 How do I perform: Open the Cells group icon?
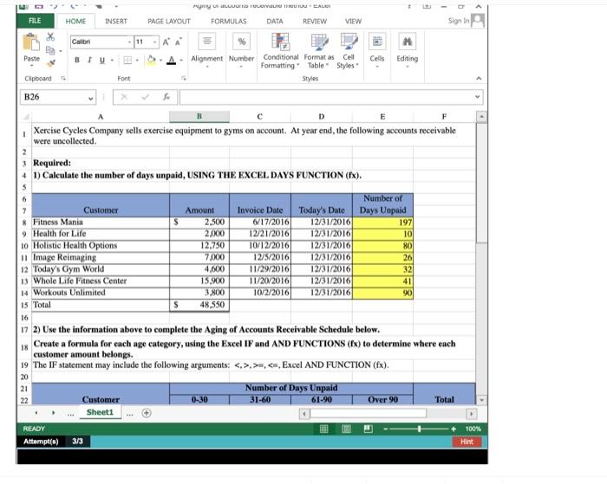(x=377, y=42)
